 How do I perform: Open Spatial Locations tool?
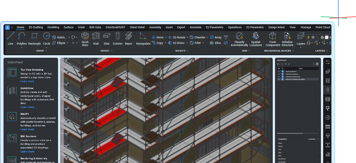click(x=256, y=39)
